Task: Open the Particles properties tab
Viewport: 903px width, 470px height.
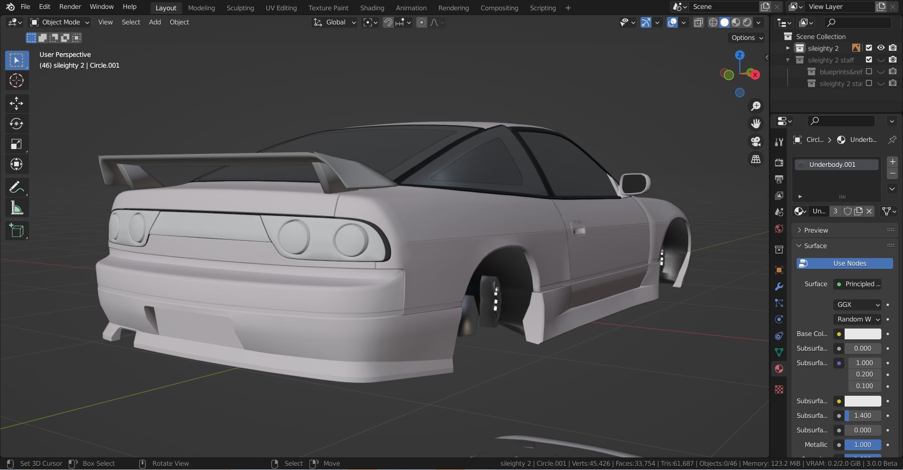Action: click(779, 303)
